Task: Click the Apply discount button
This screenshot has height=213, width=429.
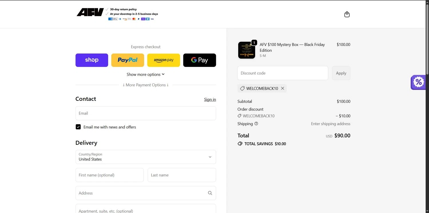Action: [341, 73]
